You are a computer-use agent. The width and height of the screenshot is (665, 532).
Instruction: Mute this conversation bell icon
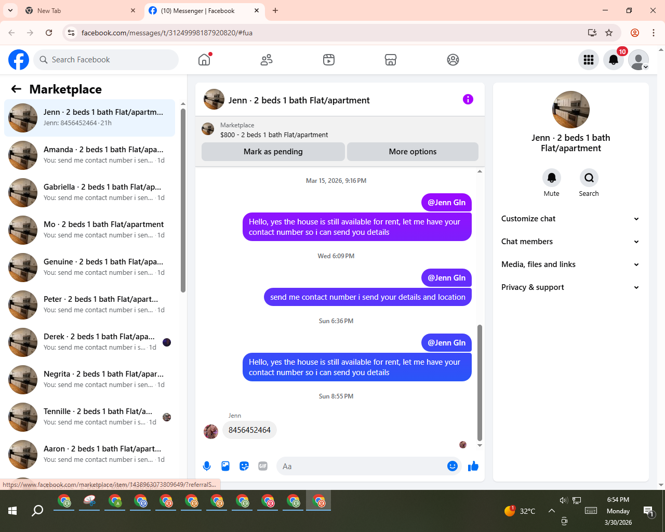[x=552, y=178]
